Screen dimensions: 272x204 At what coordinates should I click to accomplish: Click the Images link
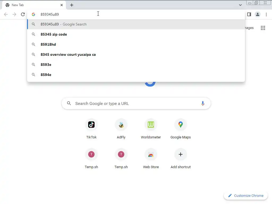(249, 28)
